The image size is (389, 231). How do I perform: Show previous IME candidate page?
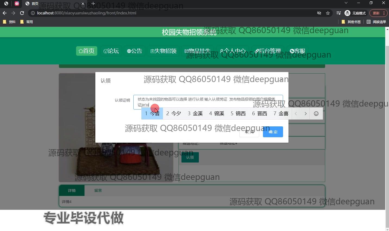[x=296, y=114]
